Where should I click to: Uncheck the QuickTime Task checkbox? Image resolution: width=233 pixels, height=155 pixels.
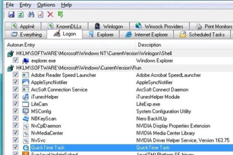click(x=16, y=147)
